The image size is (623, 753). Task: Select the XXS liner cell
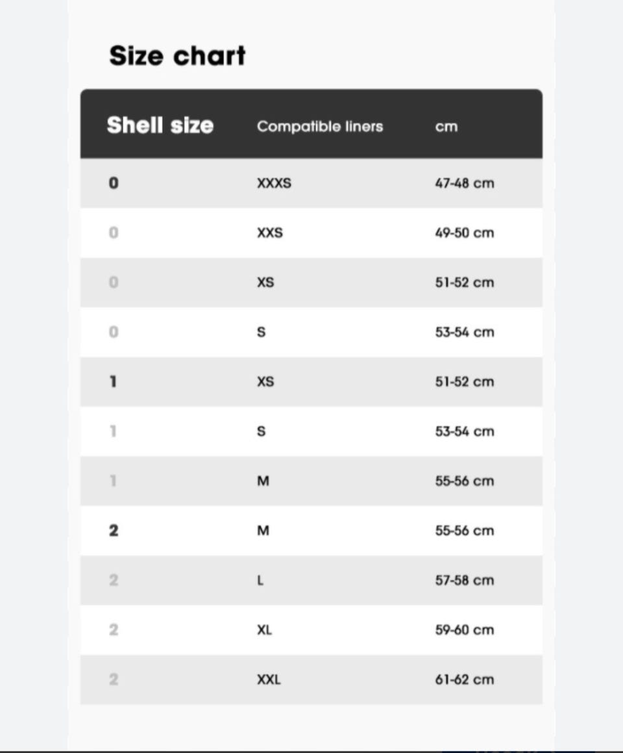tap(269, 233)
